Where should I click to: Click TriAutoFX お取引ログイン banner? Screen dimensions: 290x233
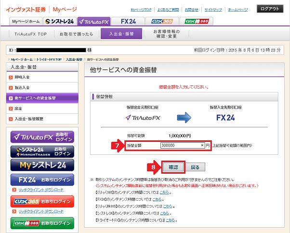[42, 137]
